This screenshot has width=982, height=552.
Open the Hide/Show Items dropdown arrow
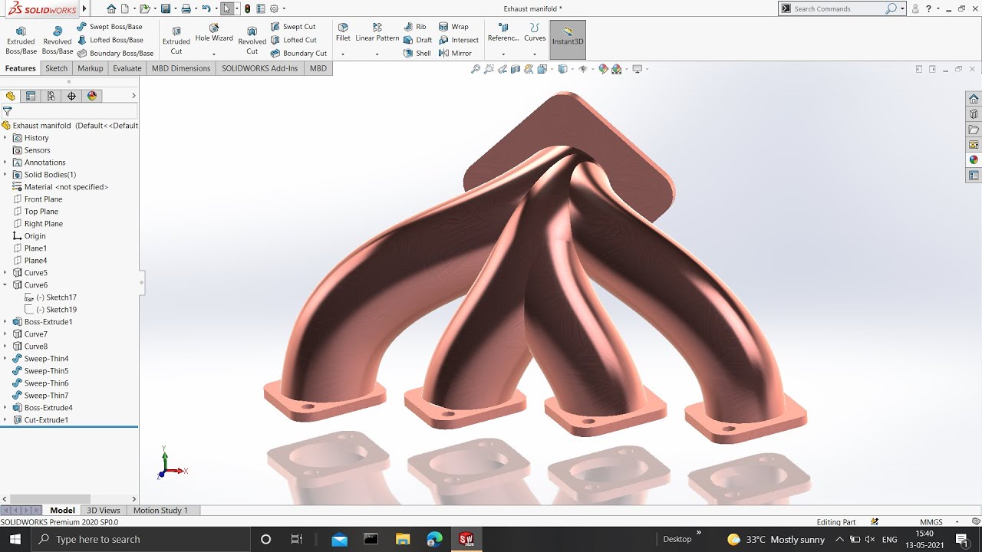(592, 69)
